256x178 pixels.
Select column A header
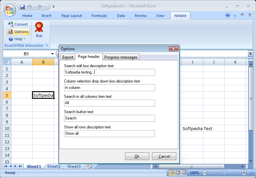click(x=22, y=62)
